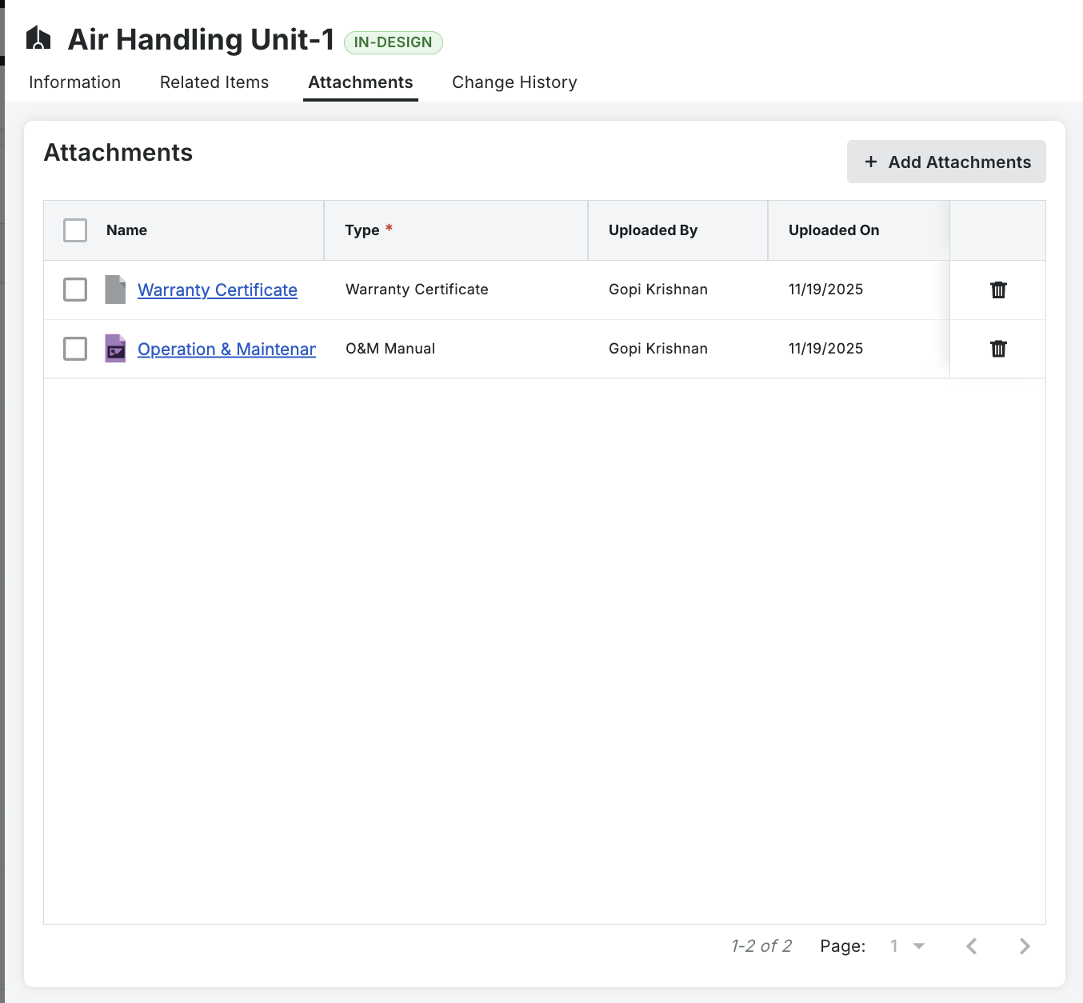
Task: Sort by the Uploaded On column header
Action: 833,230
